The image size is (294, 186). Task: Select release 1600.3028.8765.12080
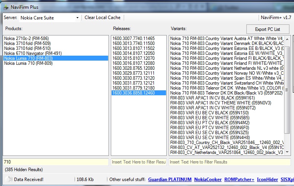[139, 68]
